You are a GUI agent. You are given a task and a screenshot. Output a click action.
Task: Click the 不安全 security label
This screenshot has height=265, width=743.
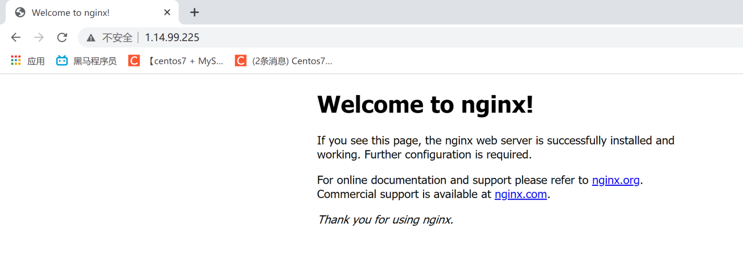click(117, 37)
